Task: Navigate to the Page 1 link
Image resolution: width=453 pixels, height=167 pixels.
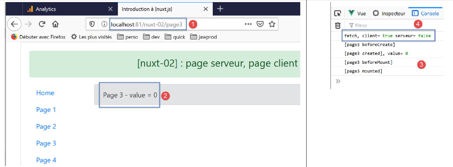Action: pyautogui.click(x=46, y=110)
